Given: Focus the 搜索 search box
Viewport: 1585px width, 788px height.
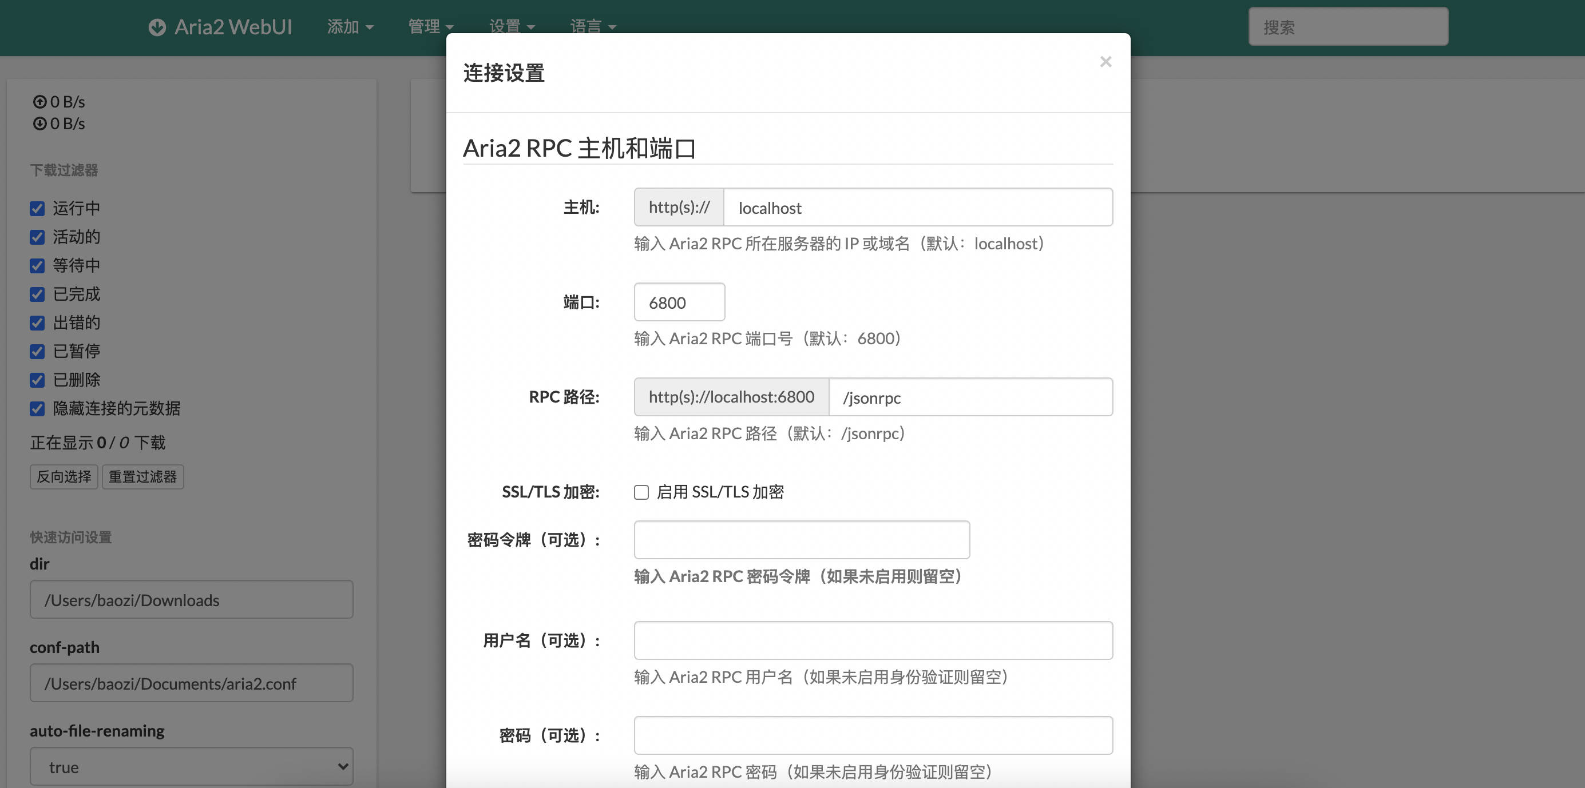Looking at the screenshot, I should coord(1348,26).
